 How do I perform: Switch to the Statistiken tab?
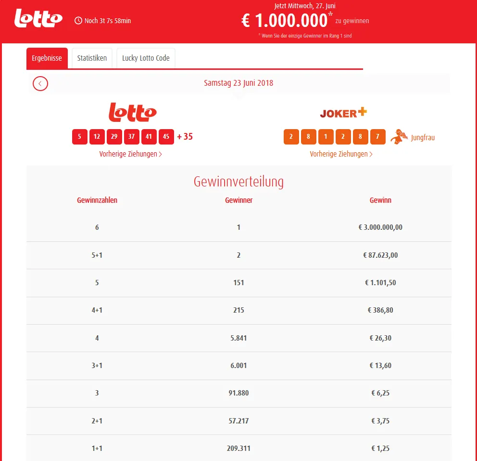coord(92,58)
